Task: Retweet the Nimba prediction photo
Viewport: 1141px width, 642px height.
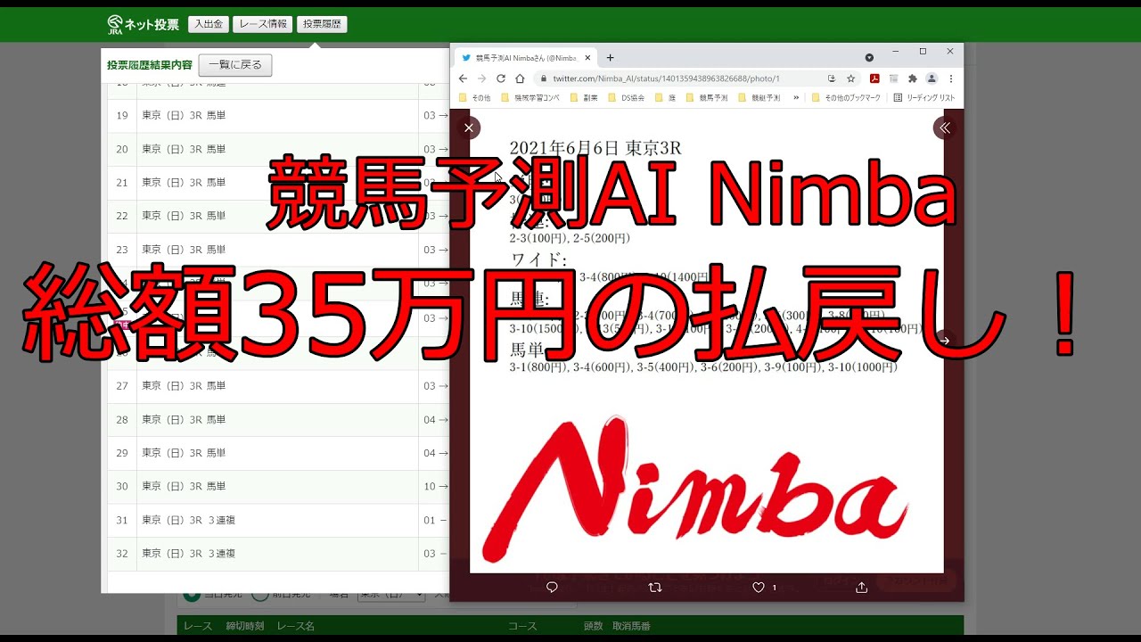Action: point(655,587)
